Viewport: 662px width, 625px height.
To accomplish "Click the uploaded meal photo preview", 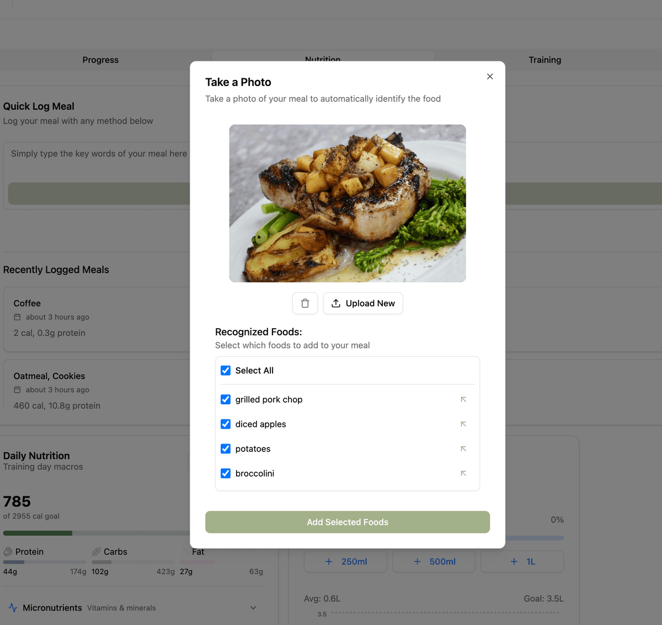I will point(348,204).
